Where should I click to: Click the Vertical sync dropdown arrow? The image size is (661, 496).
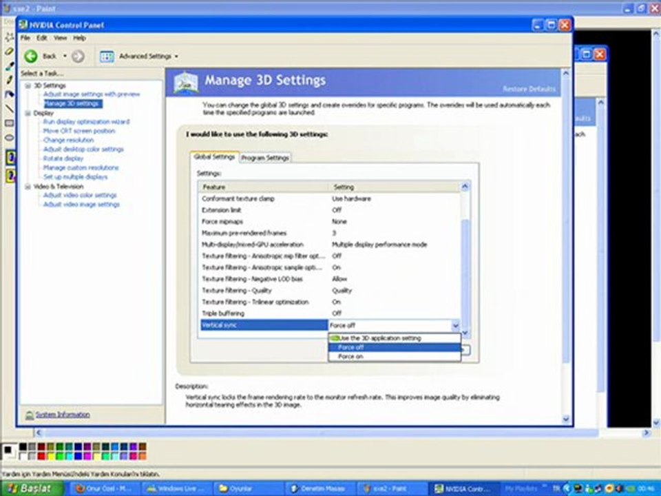point(455,325)
